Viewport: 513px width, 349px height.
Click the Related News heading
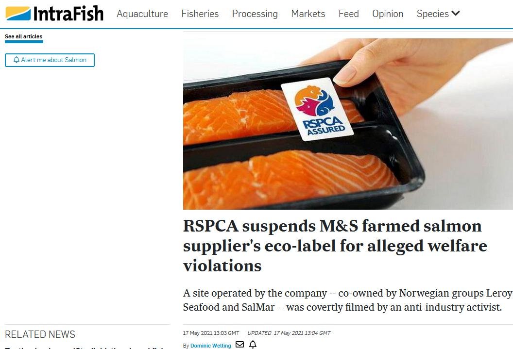coord(40,334)
